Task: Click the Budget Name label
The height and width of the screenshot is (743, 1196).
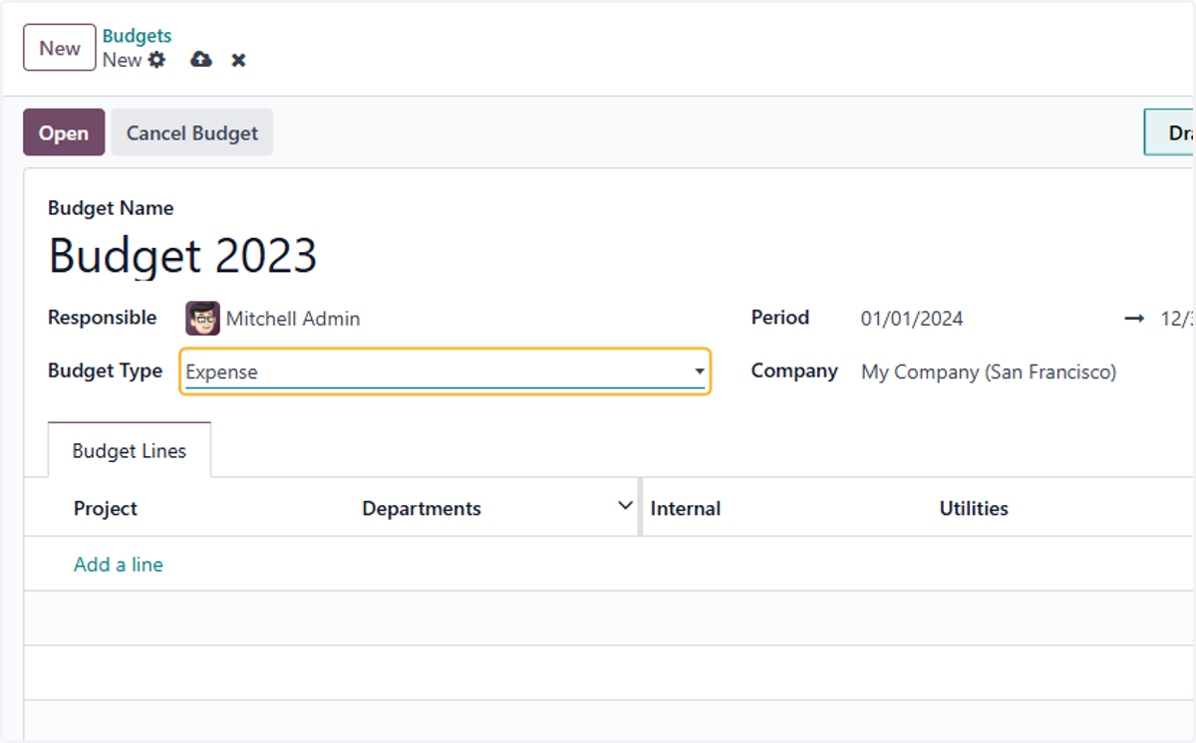Action: pos(111,208)
